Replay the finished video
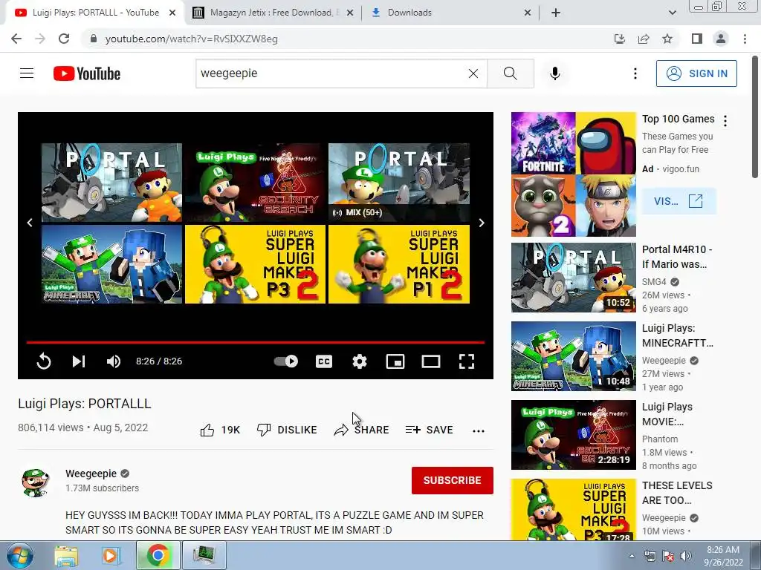Viewport: 761px width, 570px height. (x=44, y=361)
